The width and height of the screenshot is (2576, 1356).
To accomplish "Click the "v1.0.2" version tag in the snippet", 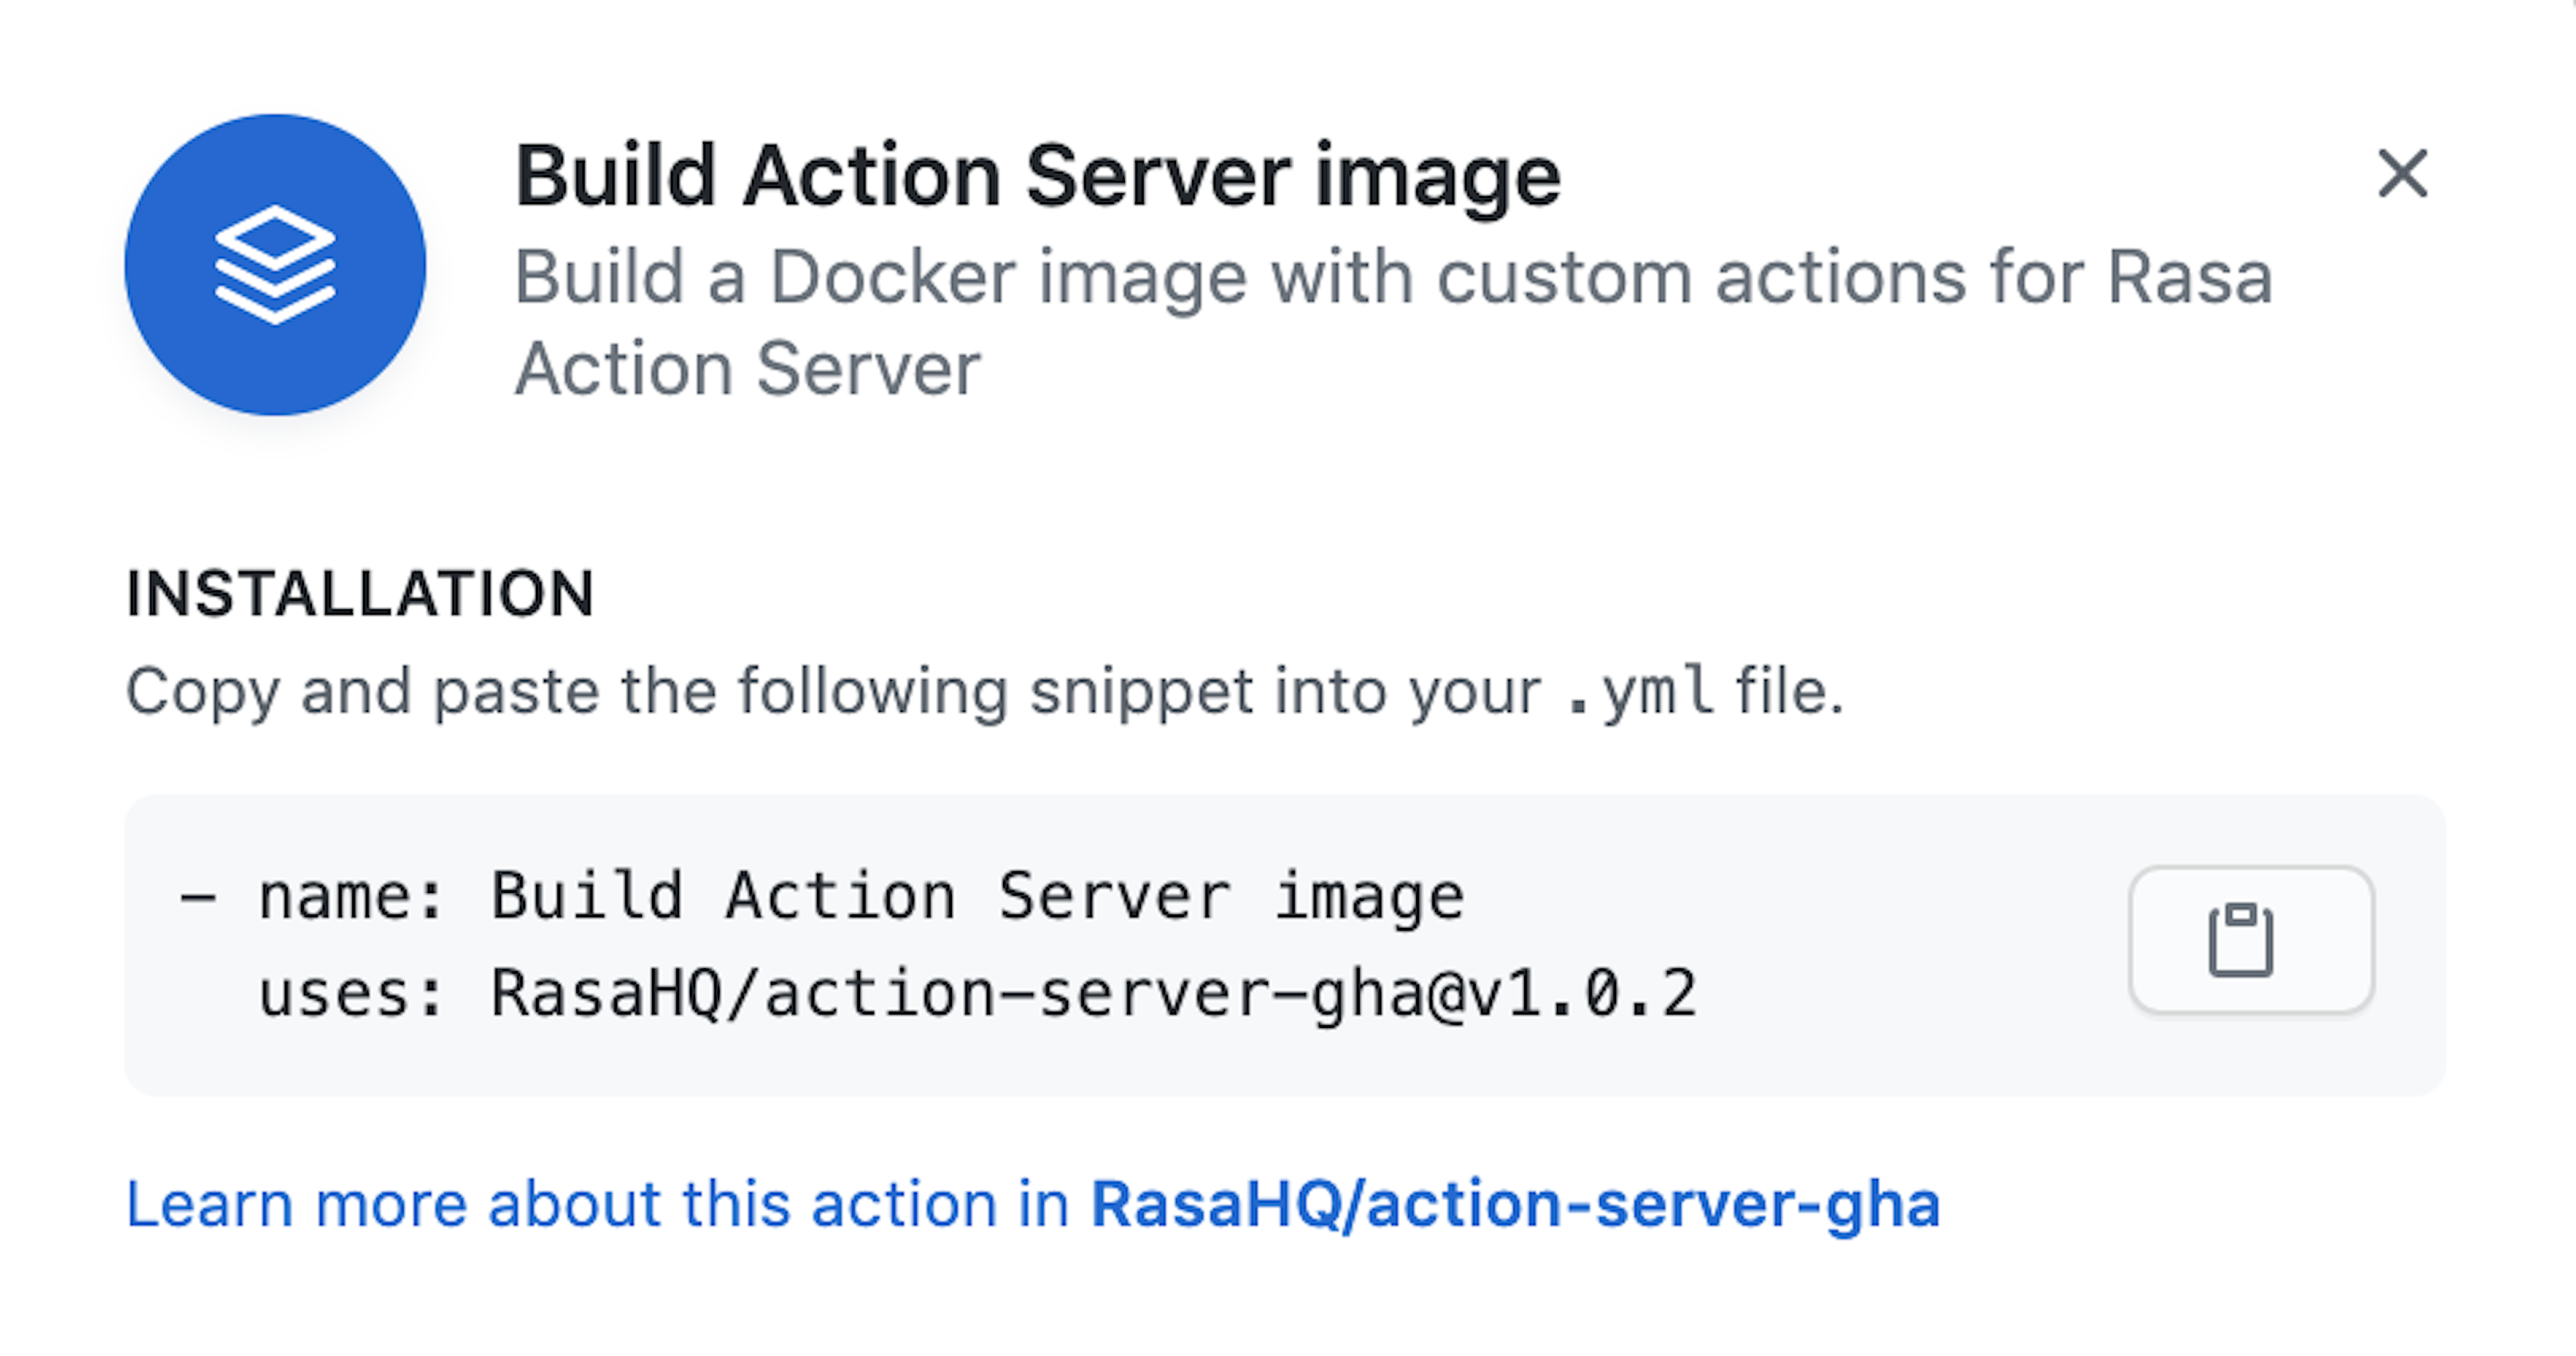I will 1583,994.
